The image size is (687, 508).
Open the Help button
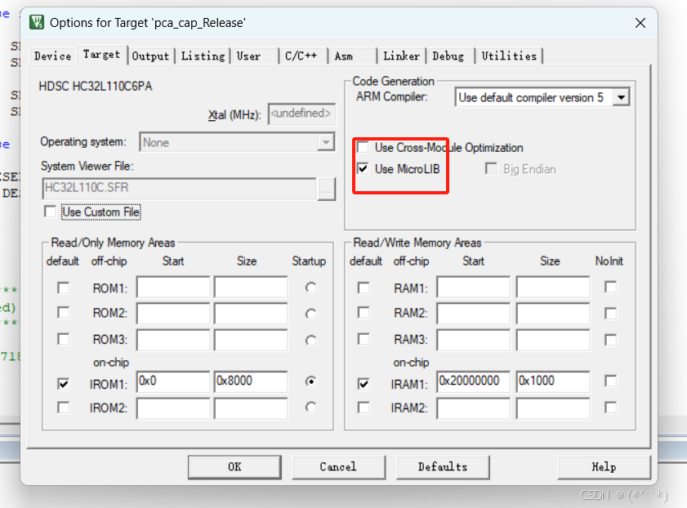[x=604, y=467]
